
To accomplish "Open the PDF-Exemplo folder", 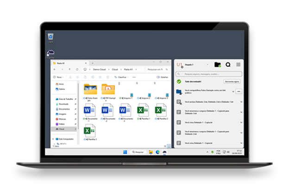I will [107, 89].
